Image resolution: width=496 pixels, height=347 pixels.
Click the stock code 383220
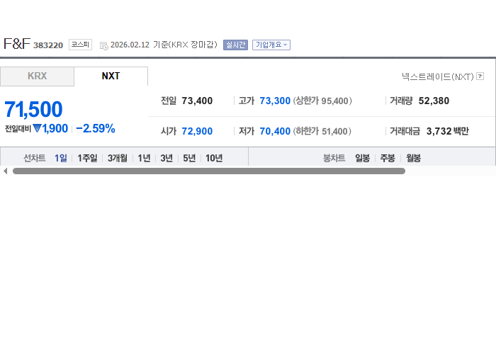click(48, 45)
